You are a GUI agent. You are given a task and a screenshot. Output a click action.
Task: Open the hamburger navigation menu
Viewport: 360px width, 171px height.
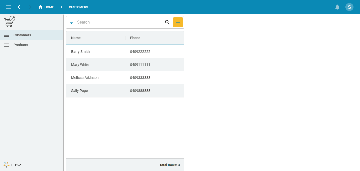tap(9, 7)
